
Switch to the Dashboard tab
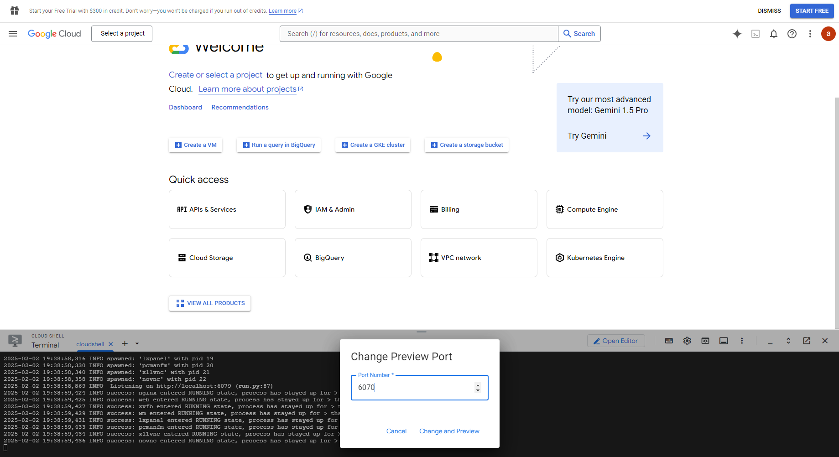coord(185,108)
